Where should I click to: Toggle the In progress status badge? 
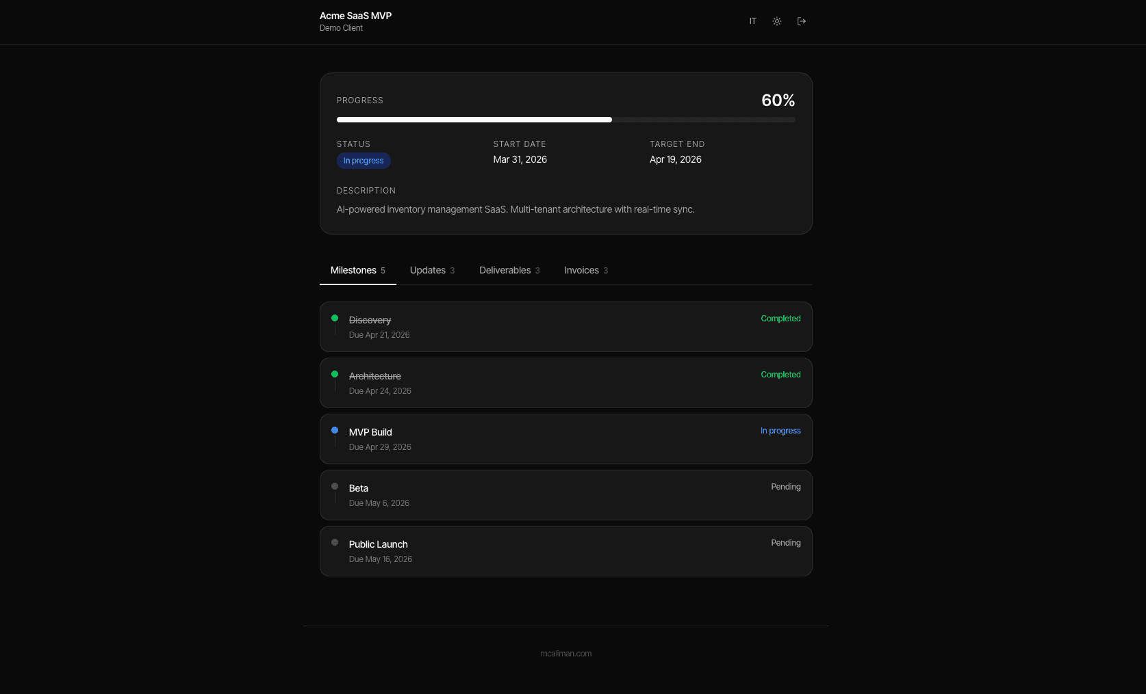[x=364, y=160]
